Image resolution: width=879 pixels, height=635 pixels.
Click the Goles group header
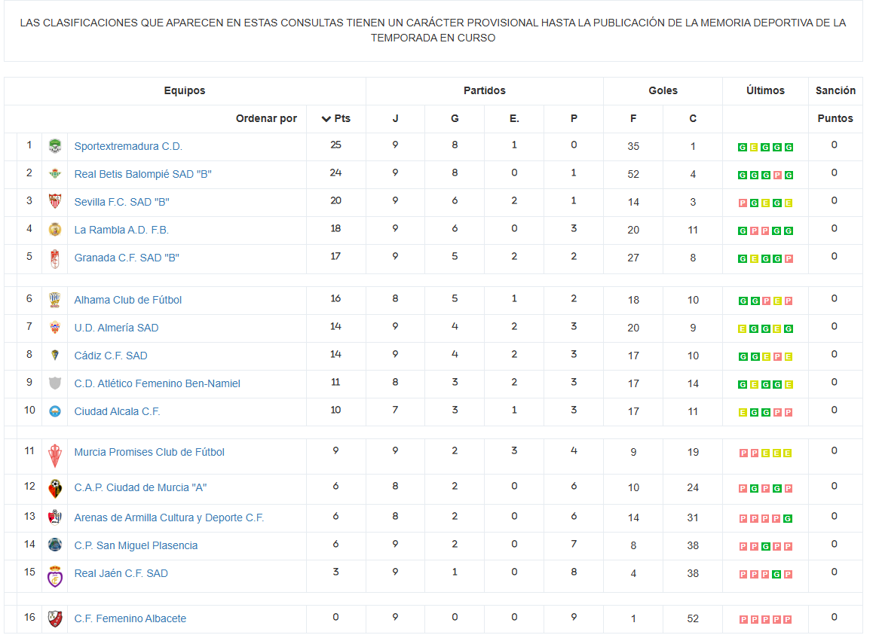663,90
